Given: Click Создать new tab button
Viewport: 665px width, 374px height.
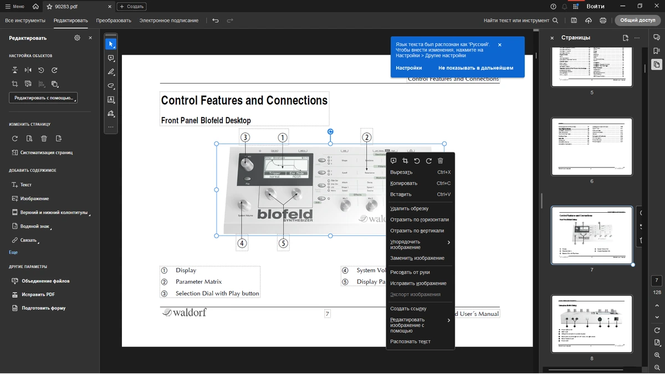Looking at the screenshot, I should [131, 7].
